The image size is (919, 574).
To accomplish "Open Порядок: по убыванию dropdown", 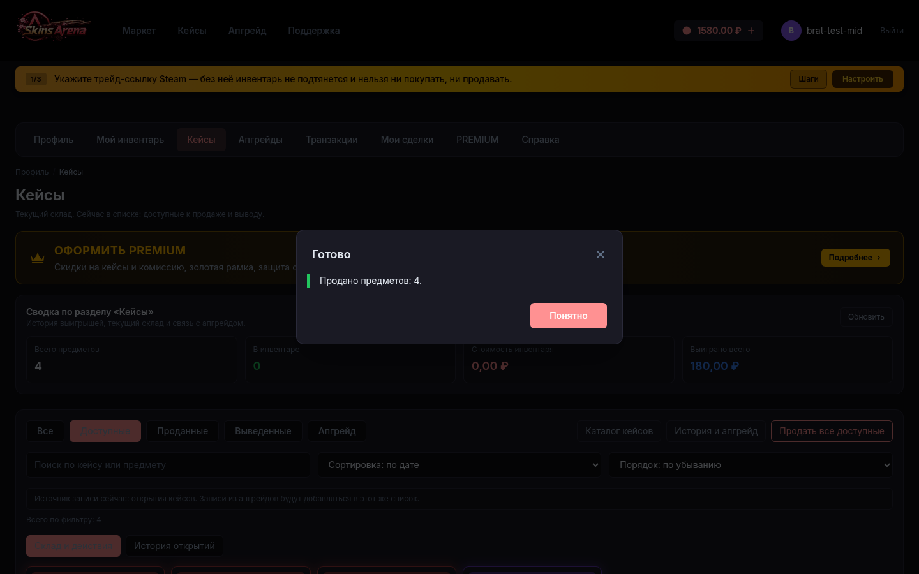I will point(751,465).
